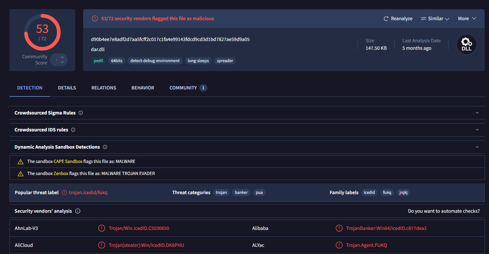Viewport: 489px width, 254px height.
Task: Click the 53/72 detection score gauge
Action: tap(42, 33)
